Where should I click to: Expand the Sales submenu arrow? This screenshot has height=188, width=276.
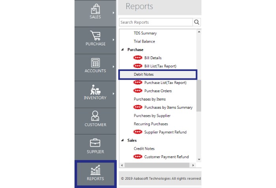[x=114, y=13]
